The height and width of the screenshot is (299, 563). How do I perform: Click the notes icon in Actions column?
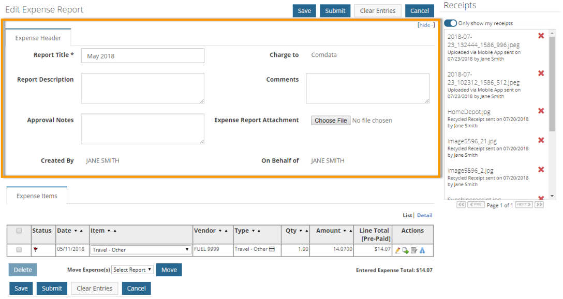[x=414, y=250]
